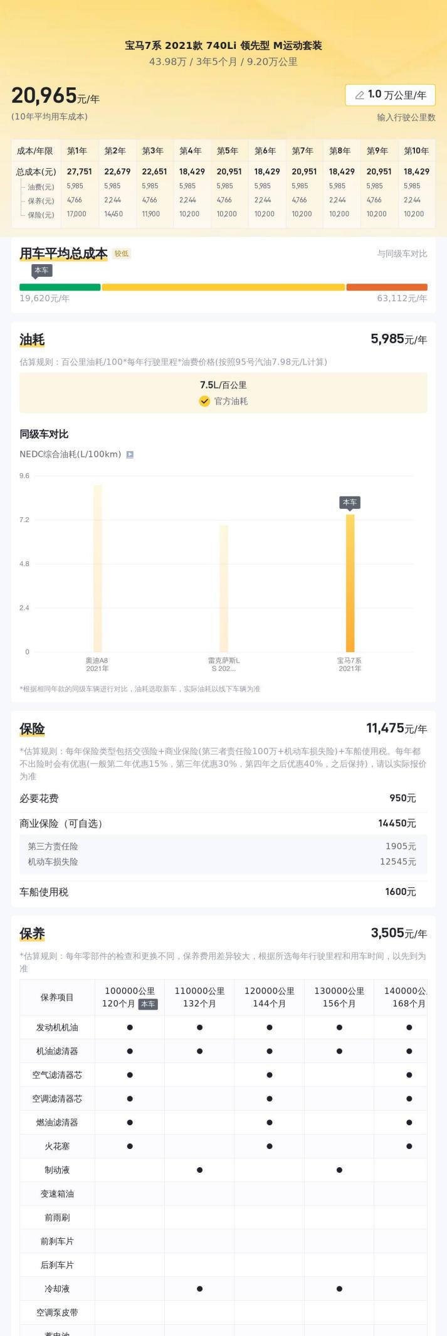Image resolution: width=447 pixels, height=1336 pixels.
Task: Tap the 本车 marker above the cost bar
Action: pos(41,270)
